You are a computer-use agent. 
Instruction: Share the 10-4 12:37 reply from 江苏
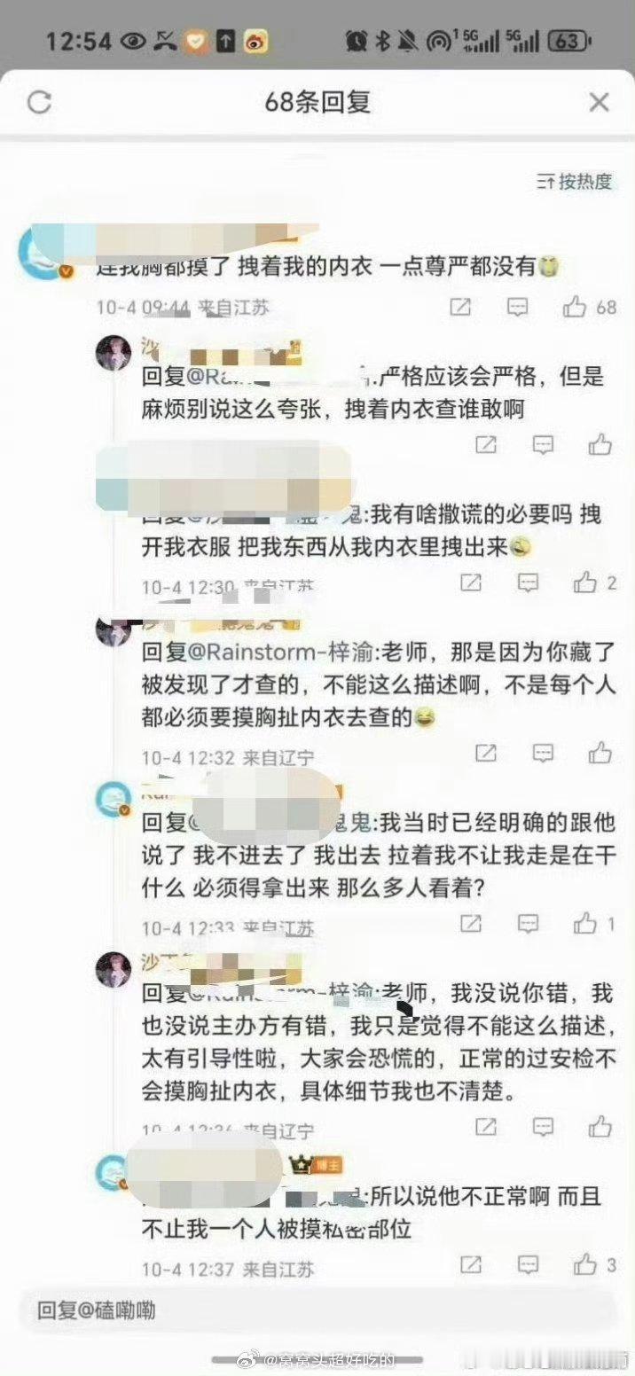[x=472, y=1265]
